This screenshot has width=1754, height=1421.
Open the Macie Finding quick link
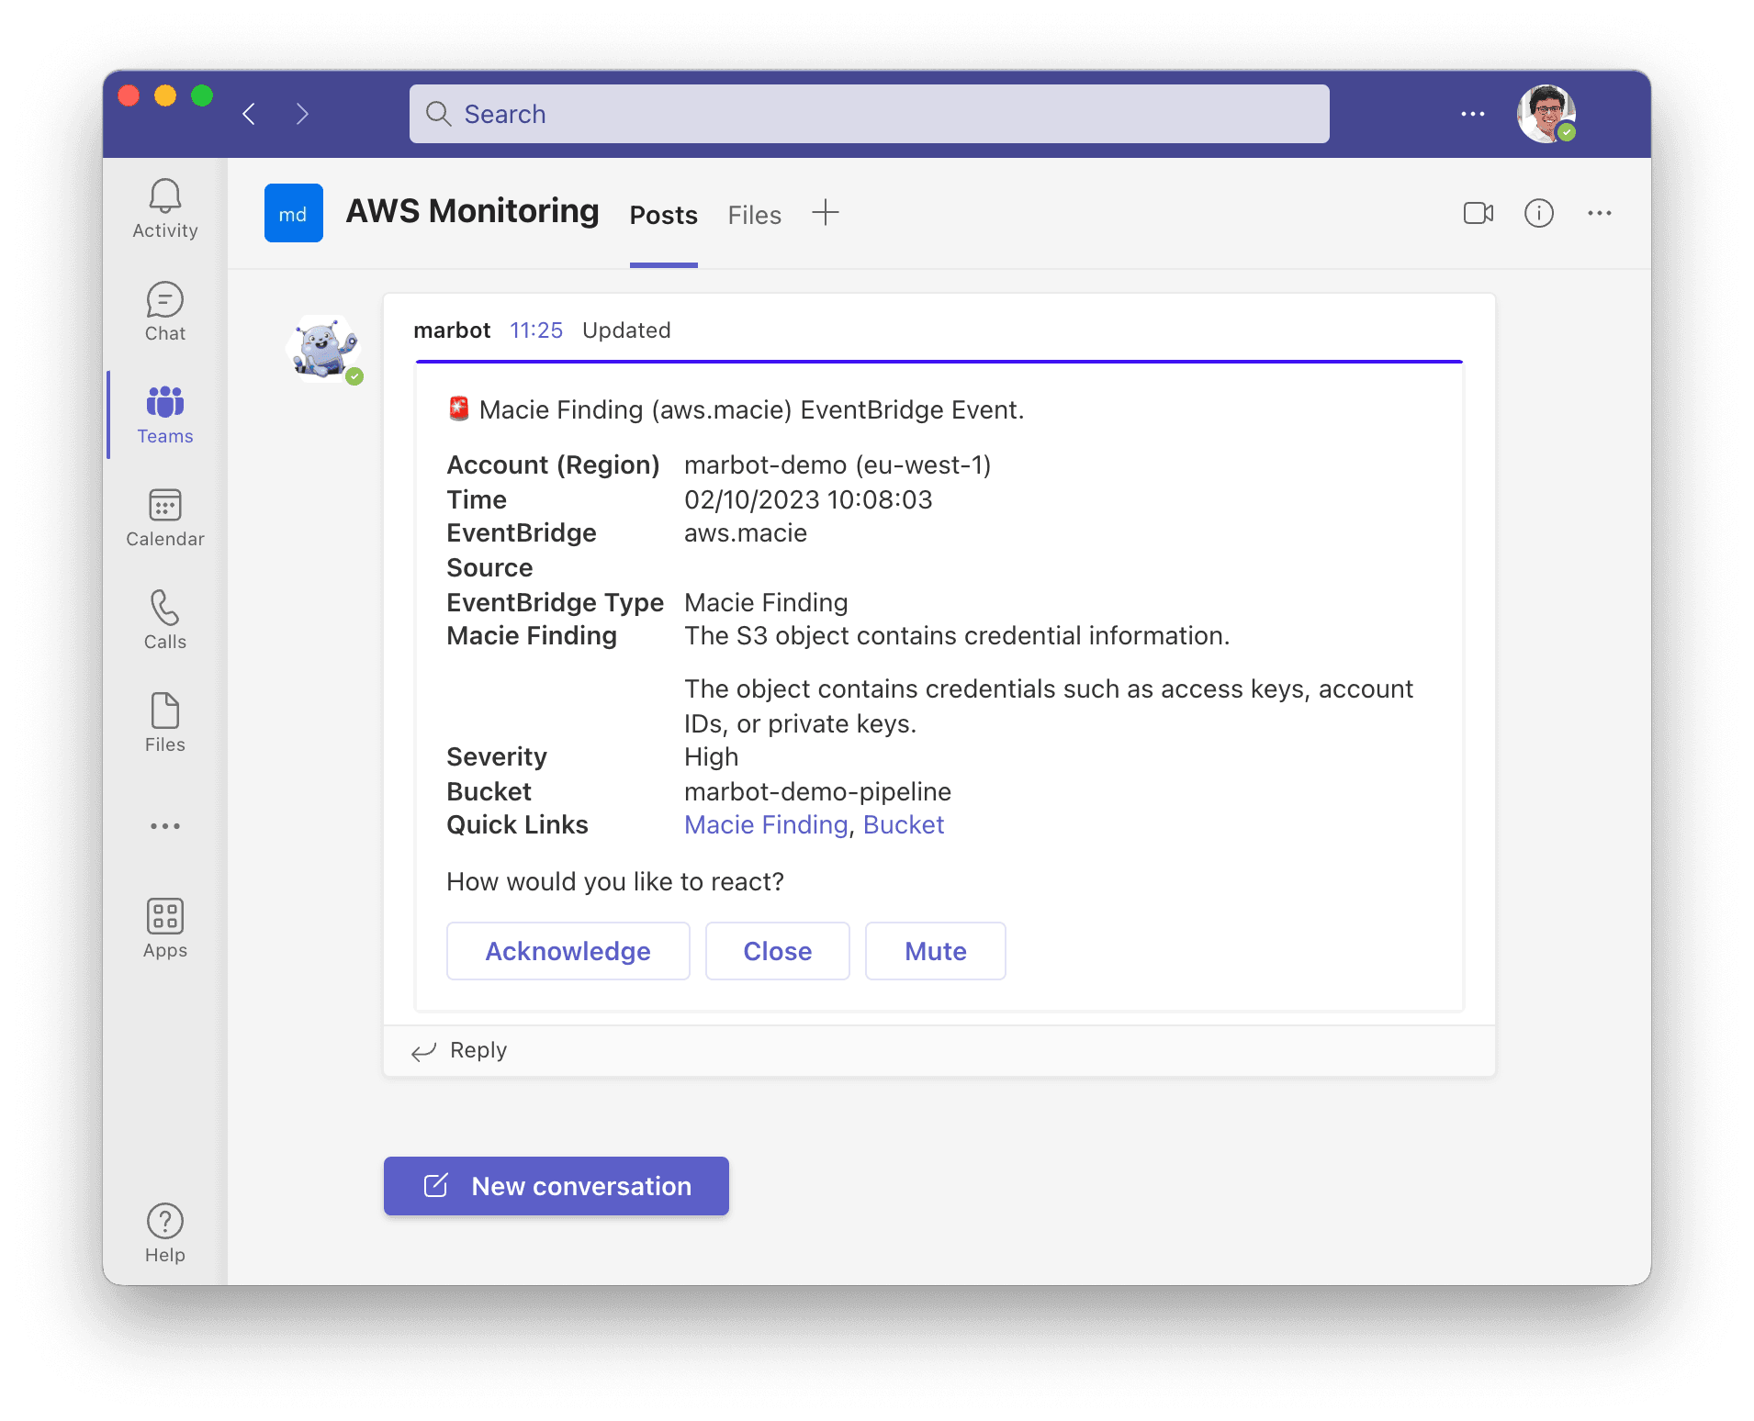766,824
